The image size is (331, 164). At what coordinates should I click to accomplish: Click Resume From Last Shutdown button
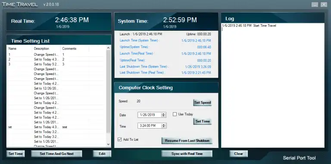187,141
